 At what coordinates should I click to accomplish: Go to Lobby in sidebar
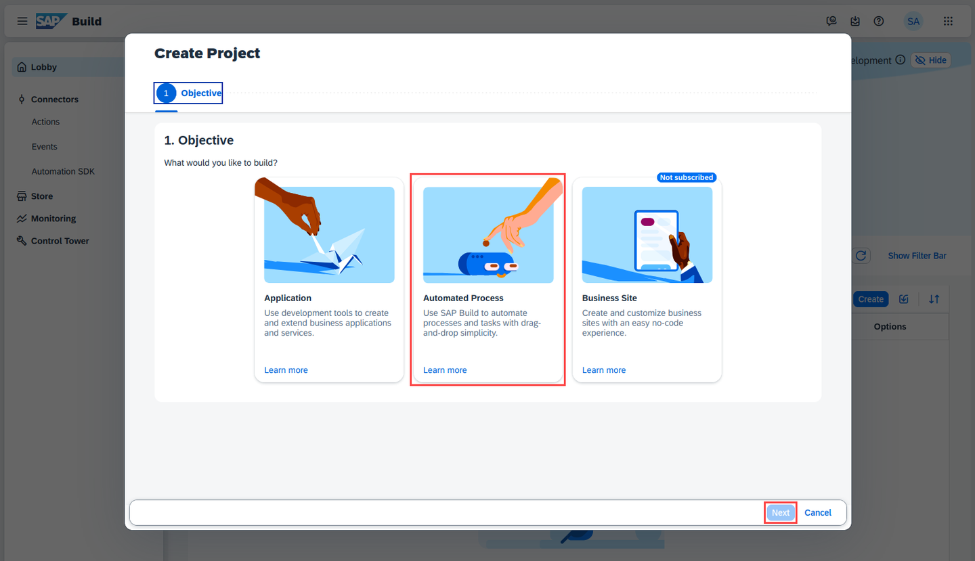[x=68, y=67]
